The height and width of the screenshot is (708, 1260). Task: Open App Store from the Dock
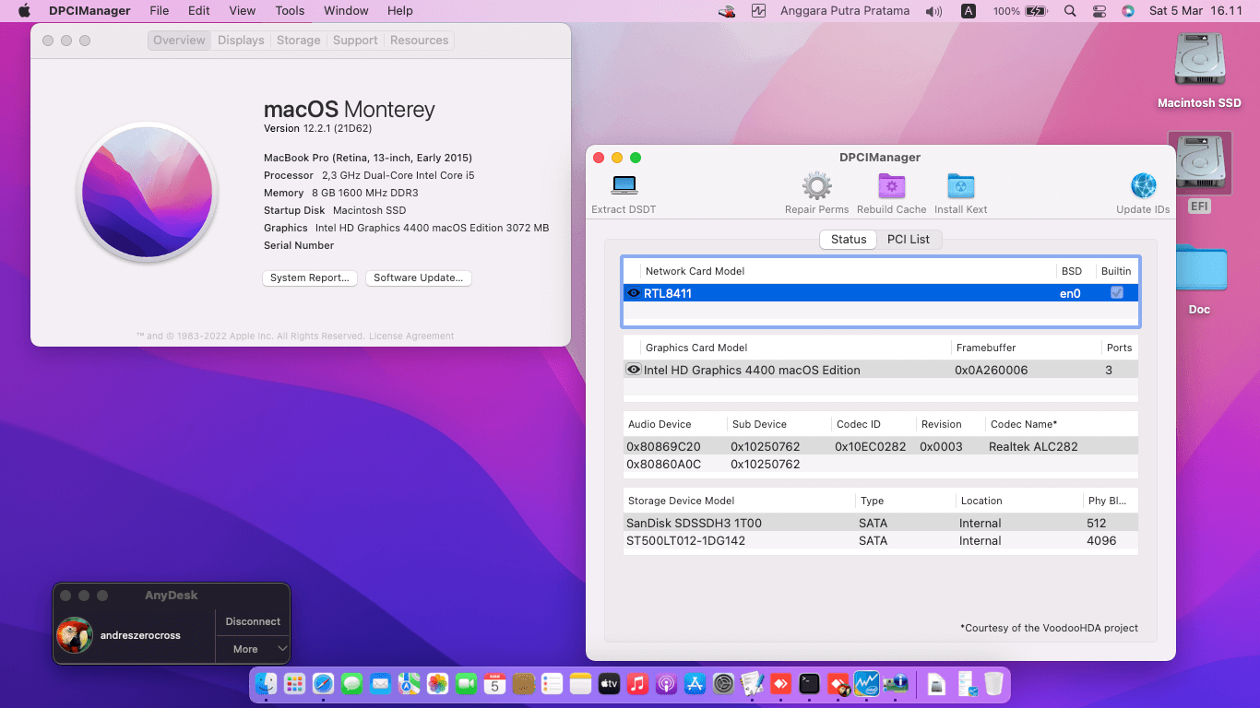tap(695, 684)
